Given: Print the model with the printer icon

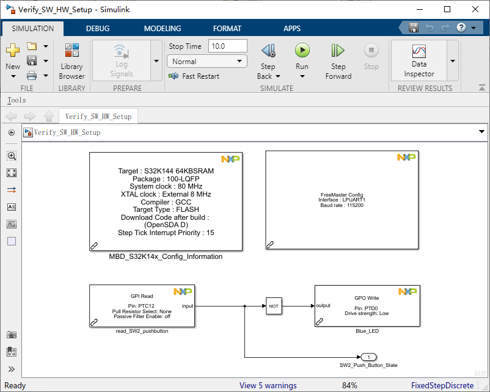Looking at the screenshot, I should tap(32, 75).
